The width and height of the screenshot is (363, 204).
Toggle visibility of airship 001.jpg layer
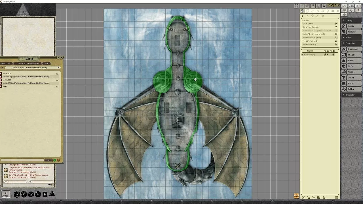click(x=325, y=54)
